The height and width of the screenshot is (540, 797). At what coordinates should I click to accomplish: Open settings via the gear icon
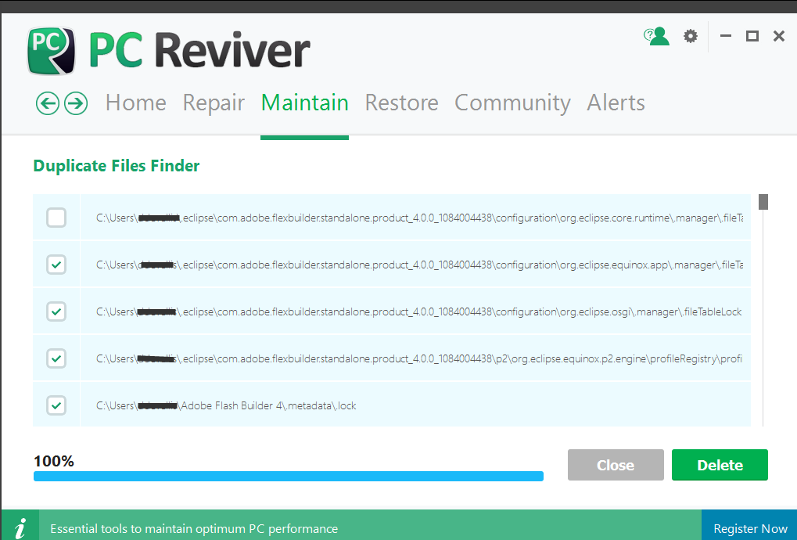[691, 36]
